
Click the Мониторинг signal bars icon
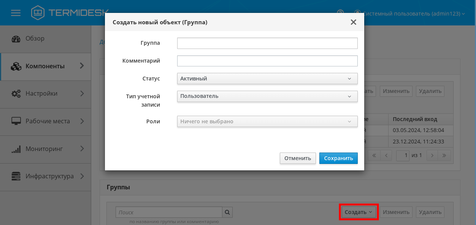pyautogui.click(x=16, y=149)
